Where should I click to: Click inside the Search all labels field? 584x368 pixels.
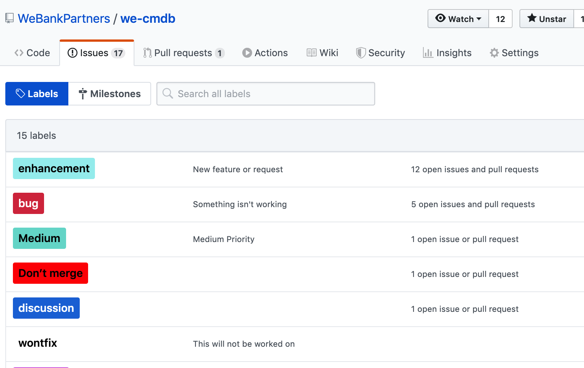coord(266,93)
